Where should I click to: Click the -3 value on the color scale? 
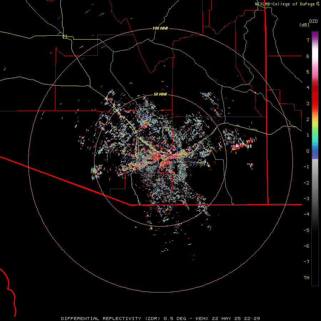click(x=306, y=199)
